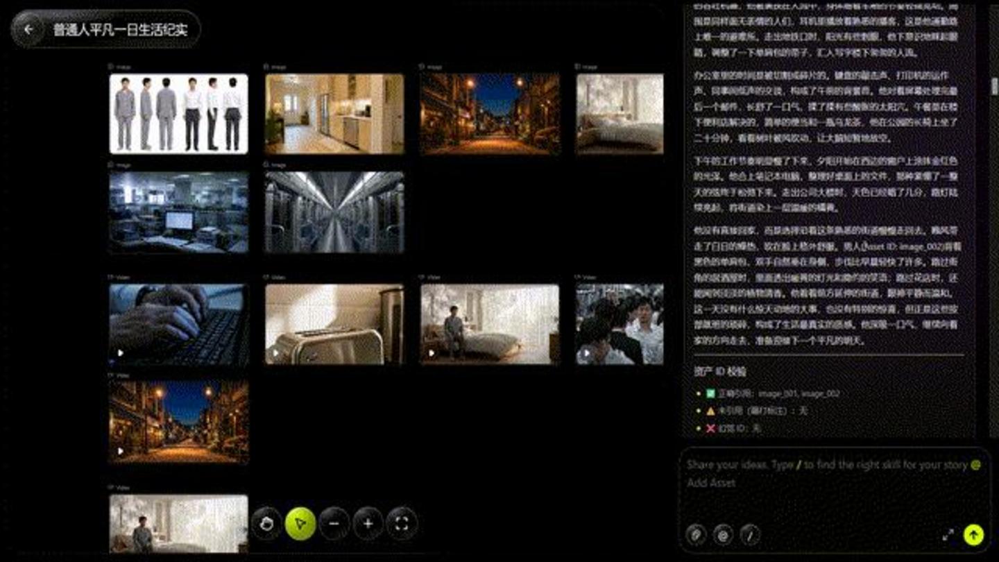Click the 正确引用 image_001, image_002 line
999x562 pixels.
click(773, 393)
